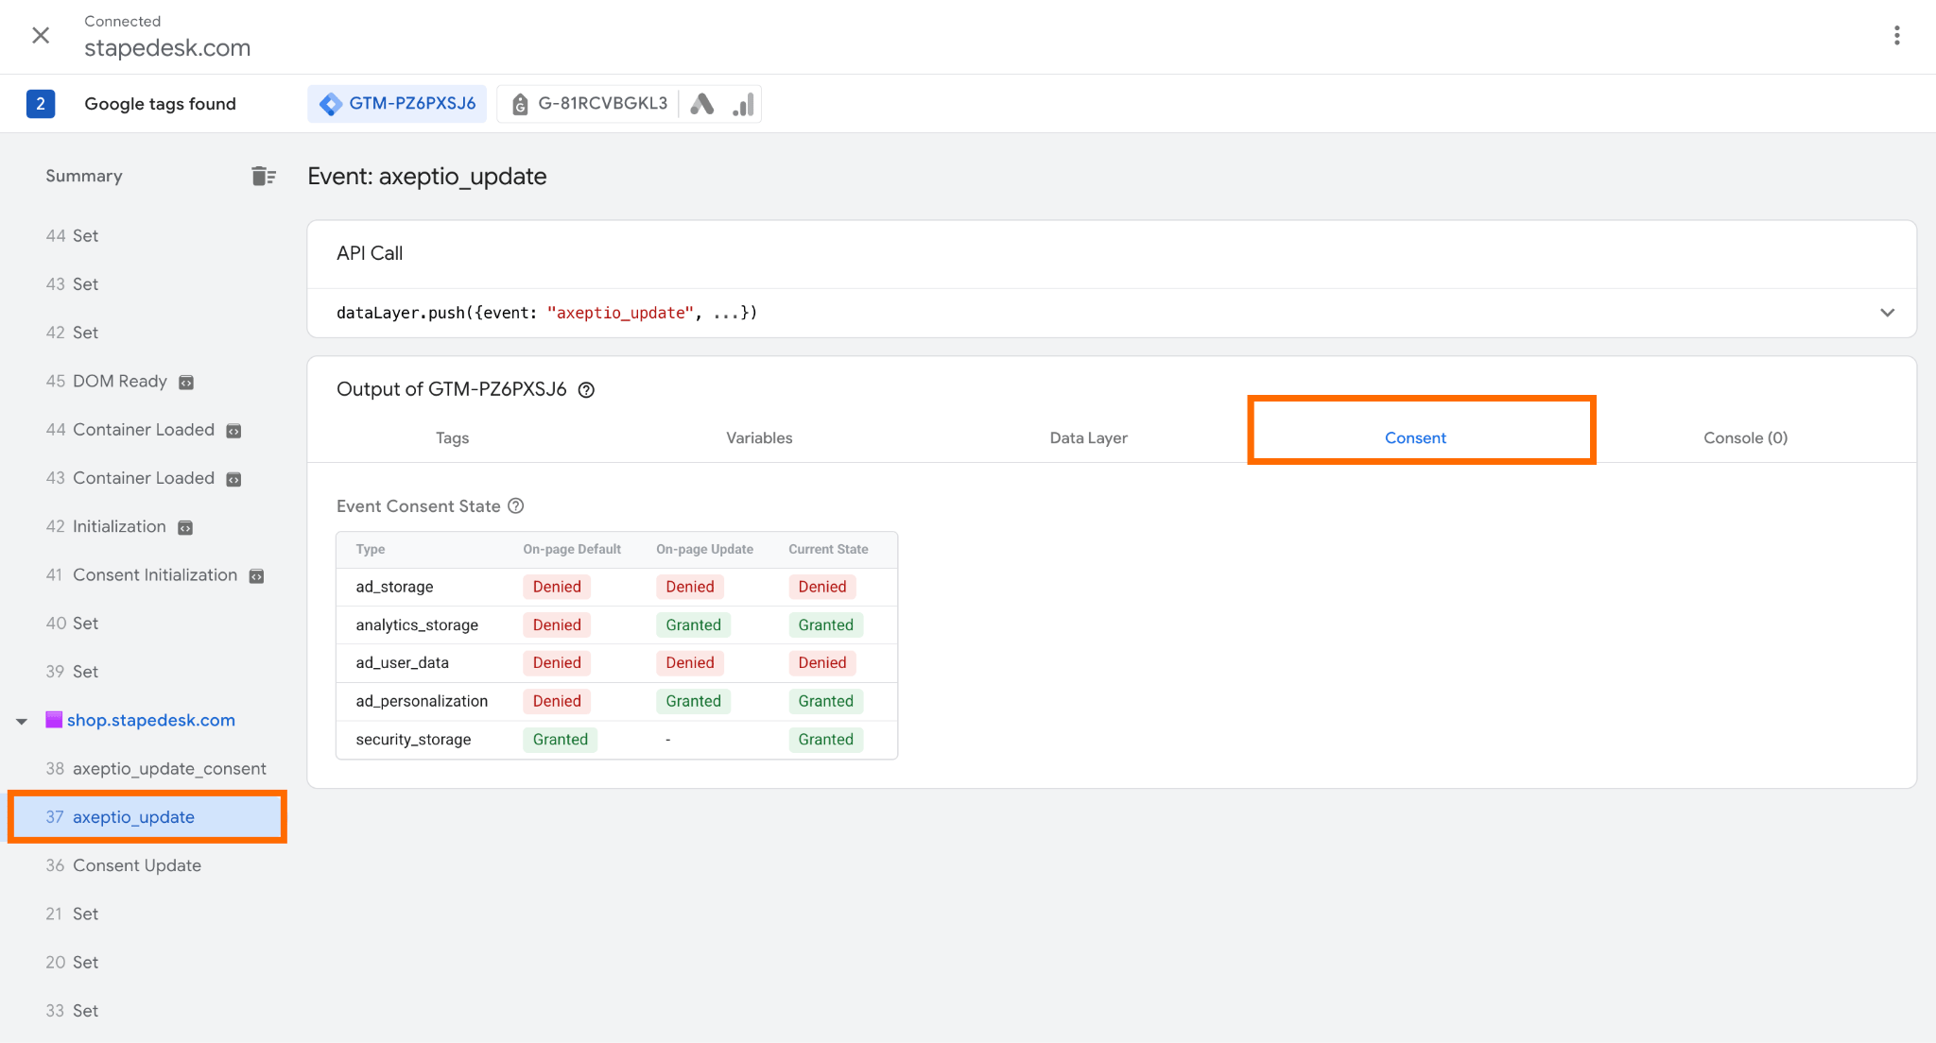Click the analytics_storage row label

point(417,625)
